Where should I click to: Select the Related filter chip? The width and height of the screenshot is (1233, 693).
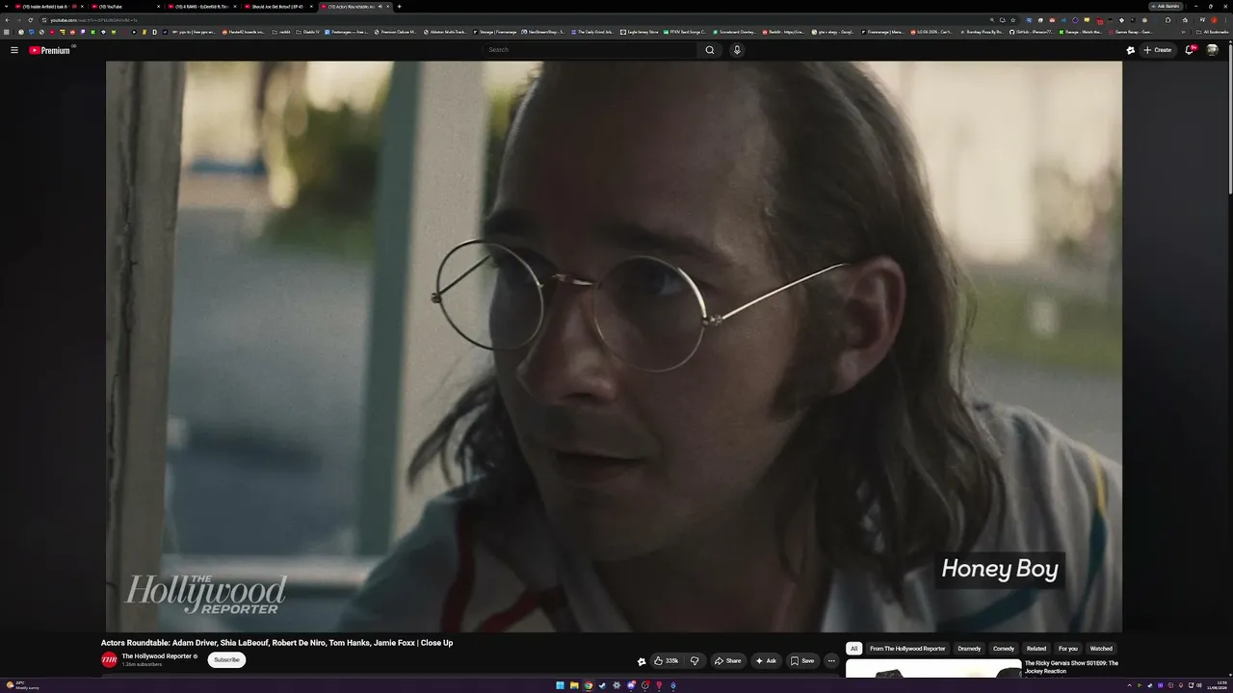1036,649
